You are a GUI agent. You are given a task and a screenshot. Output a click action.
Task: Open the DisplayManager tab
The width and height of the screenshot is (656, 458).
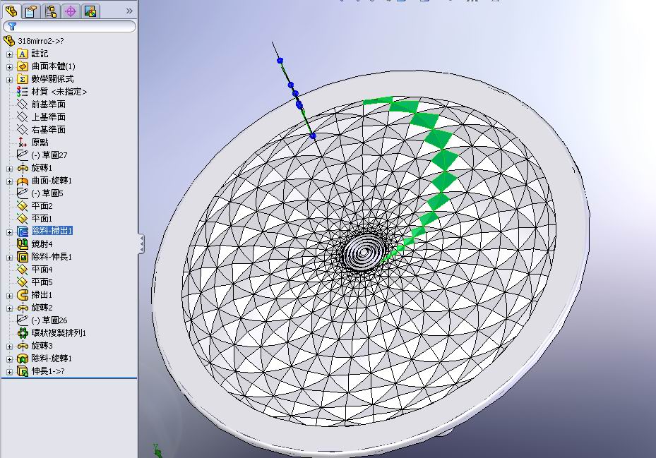click(90, 11)
